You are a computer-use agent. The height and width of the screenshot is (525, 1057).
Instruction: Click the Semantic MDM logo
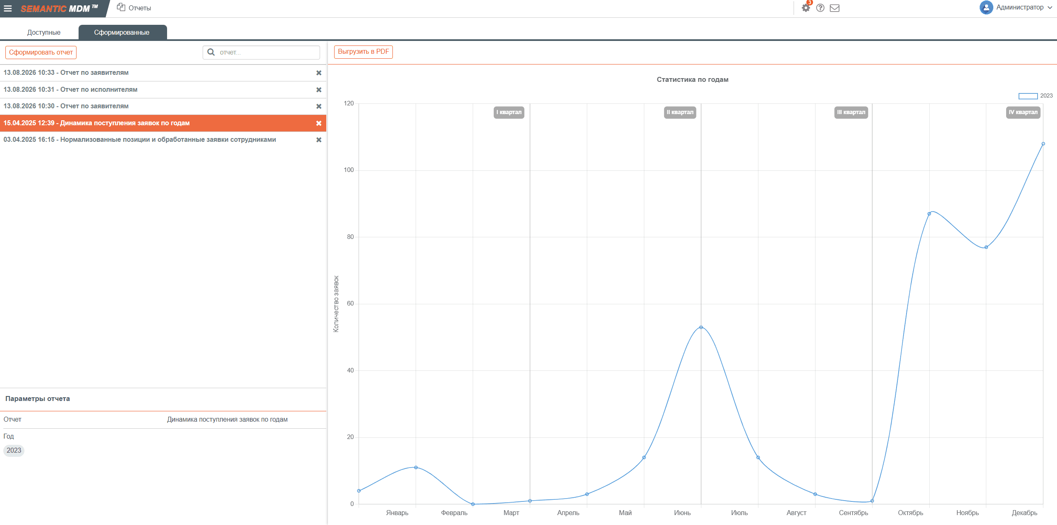59,8
